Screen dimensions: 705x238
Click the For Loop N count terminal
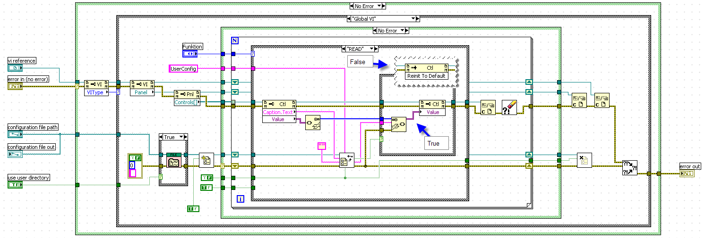pos(235,41)
